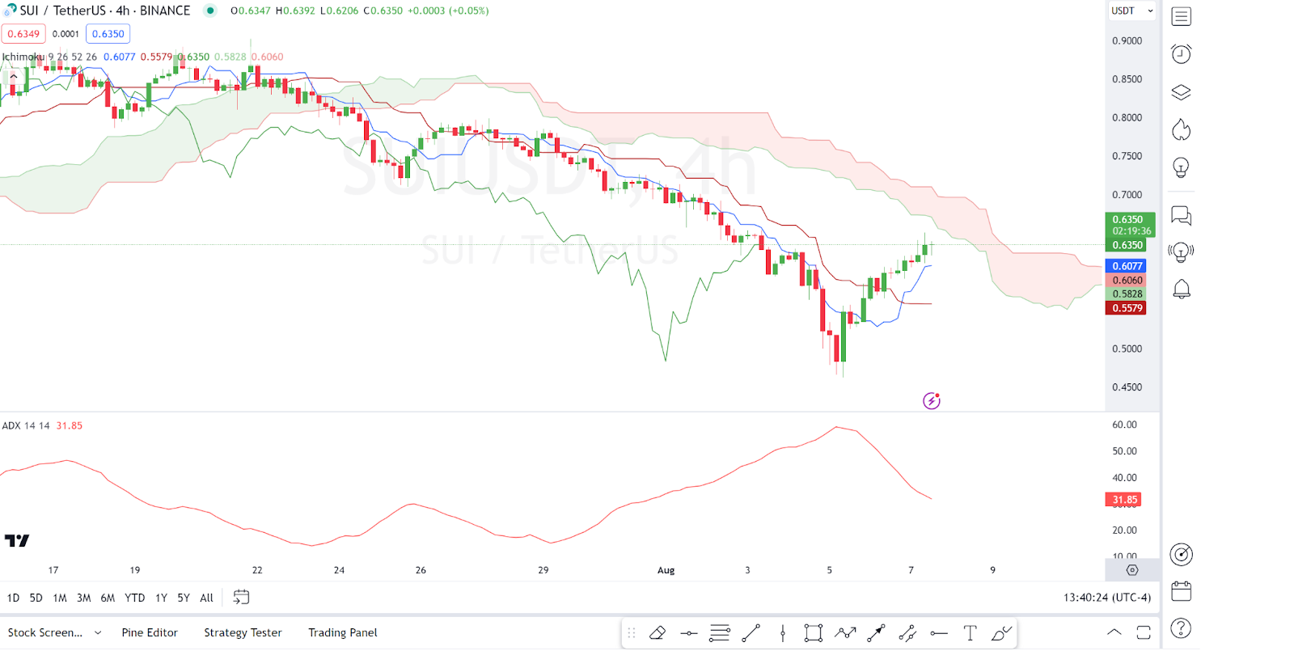1294x651 pixels.
Task: Open the notifications bell icon
Action: click(x=1181, y=289)
